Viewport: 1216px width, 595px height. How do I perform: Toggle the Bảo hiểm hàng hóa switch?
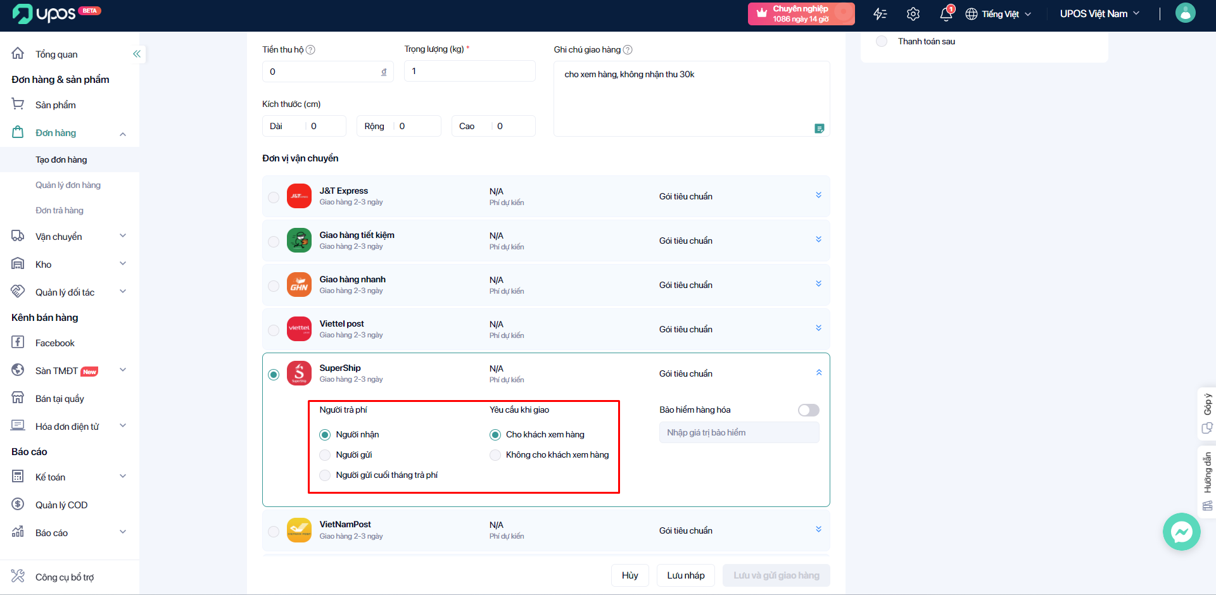808,410
